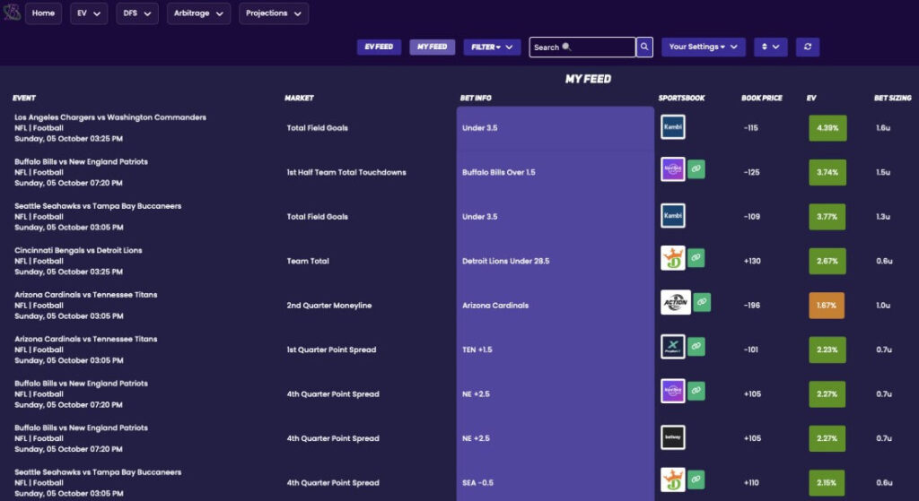Click the 1.6u bet sizing value
The height and width of the screenshot is (501, 919).
pyautogui.click(x=883, y=127)
